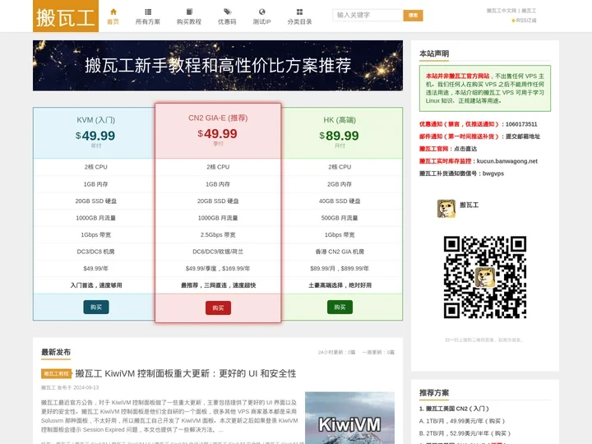Click the tag icon above 优惠码
592x444 pixels.
227,12
